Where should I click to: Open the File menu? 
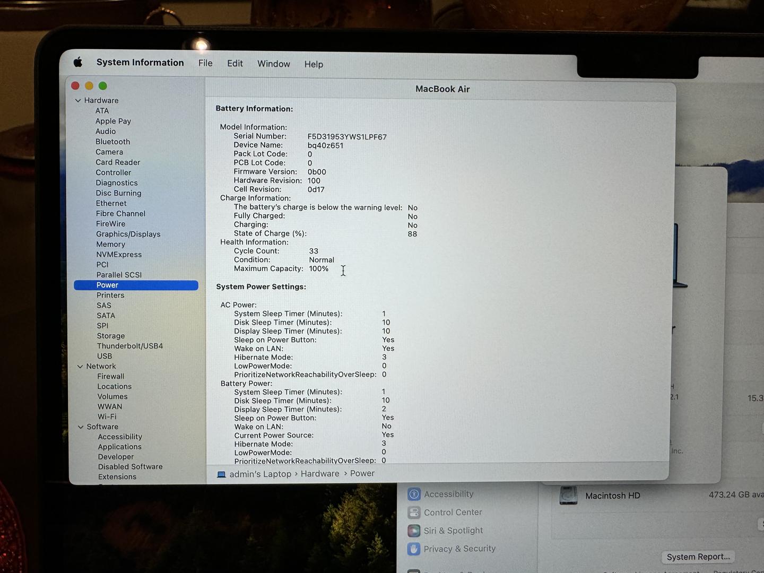[205, 63]
